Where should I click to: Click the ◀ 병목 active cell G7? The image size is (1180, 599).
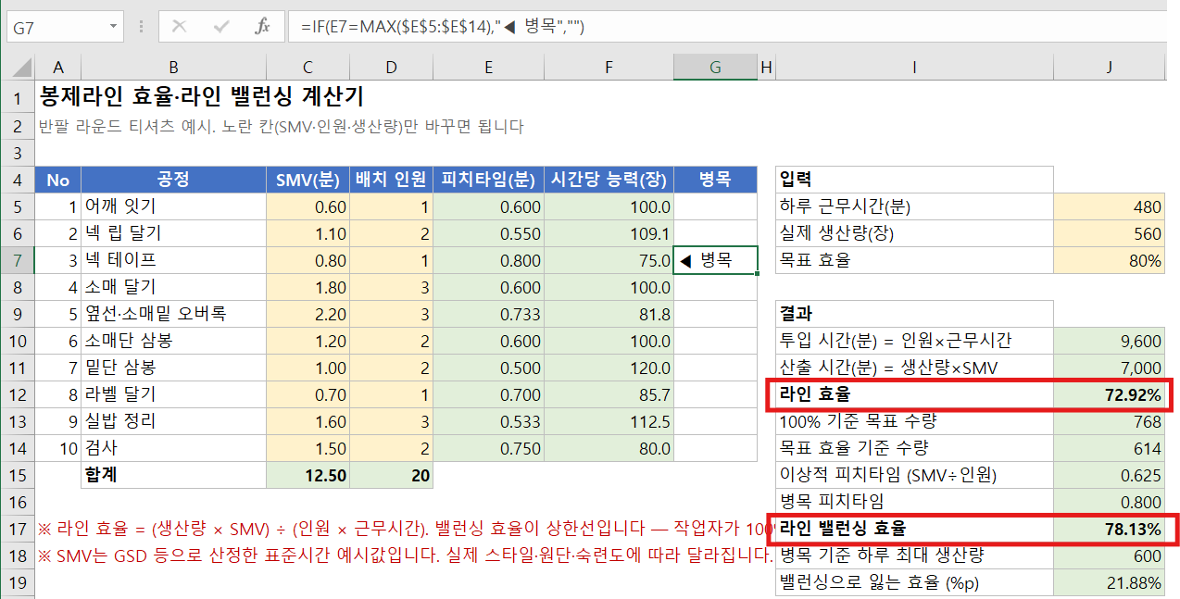716,260
